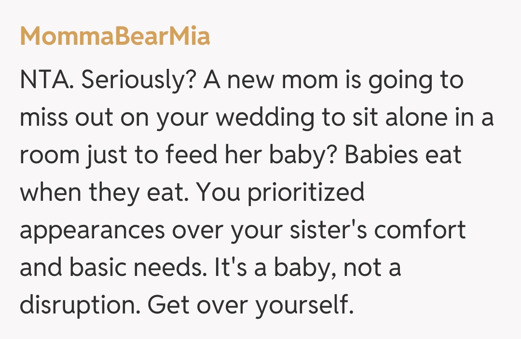Click the word "Seriously?" in the comment
The image size is (521, 339).
(137, 80)
